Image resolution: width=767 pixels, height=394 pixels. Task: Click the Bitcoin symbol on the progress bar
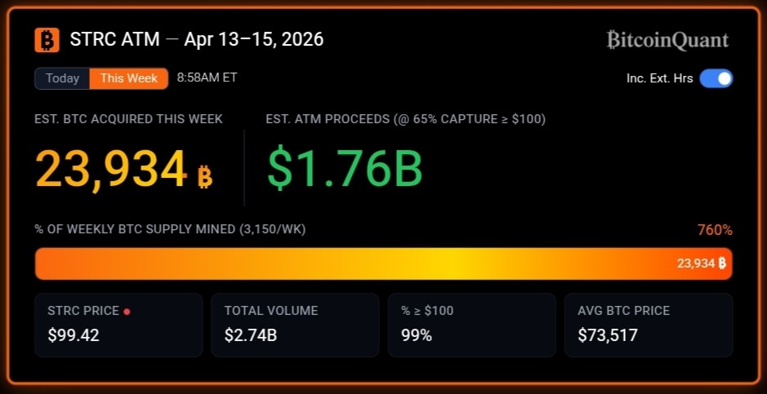(x=721, y=263)
